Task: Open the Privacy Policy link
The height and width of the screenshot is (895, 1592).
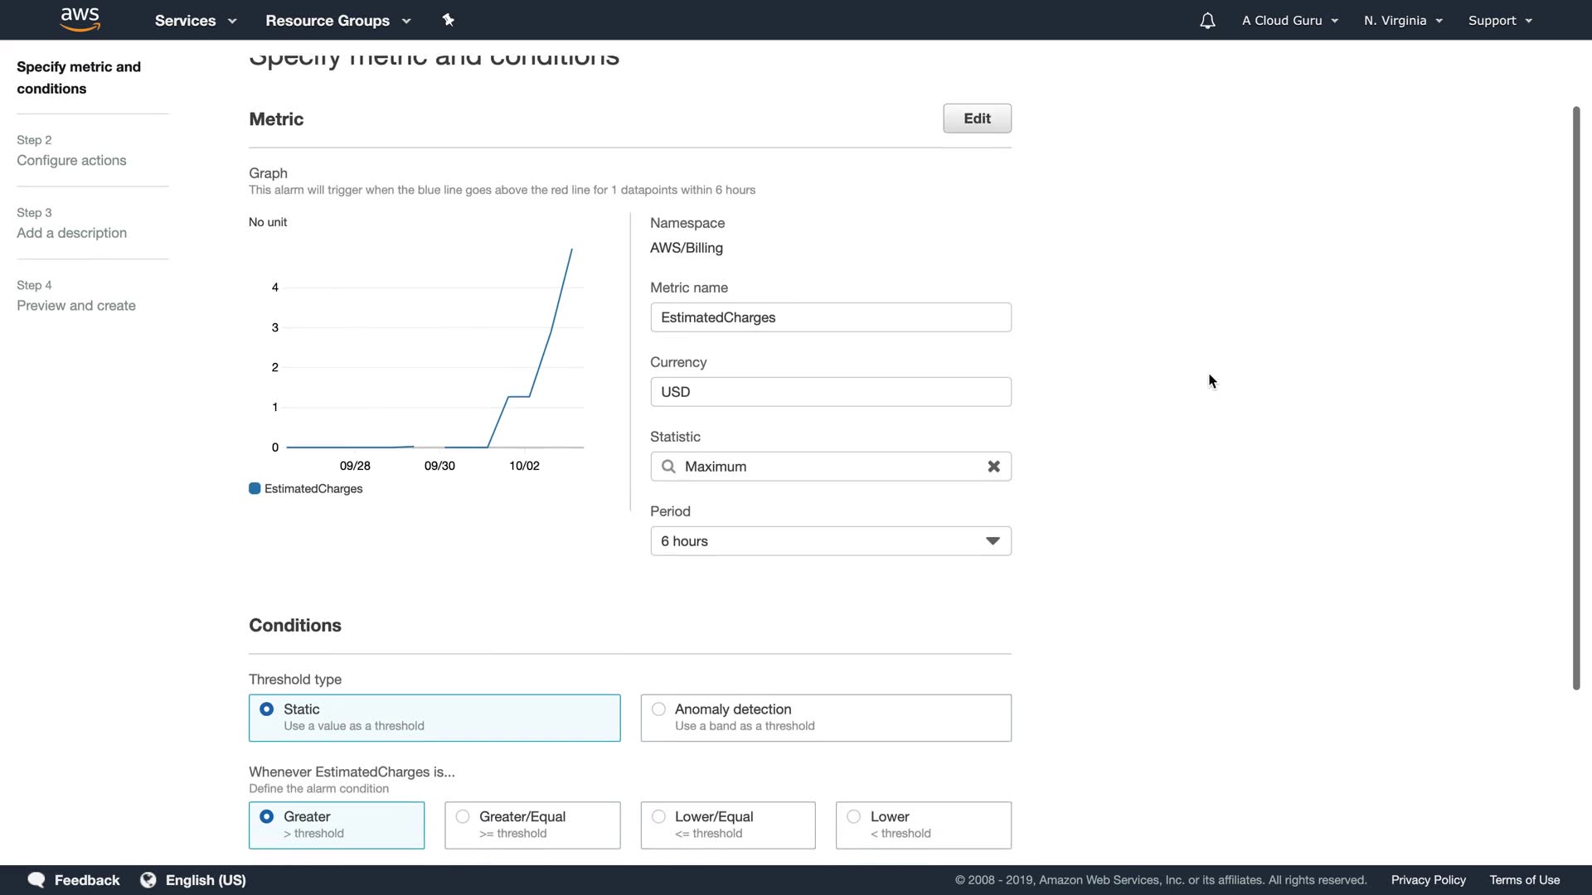Action: click(x=1428, y=880)
